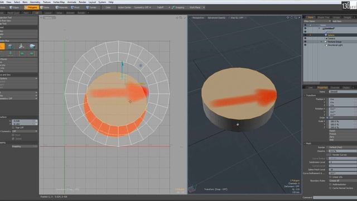Expand the Texture Group item
This screenshot has width=357, height=201.
click(x=321, y=42)
